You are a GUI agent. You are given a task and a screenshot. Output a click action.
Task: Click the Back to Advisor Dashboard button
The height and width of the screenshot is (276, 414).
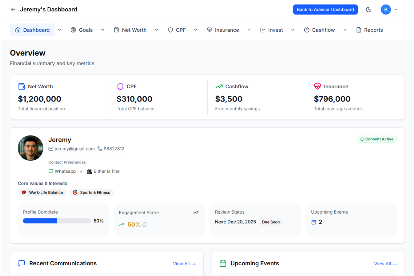click(x=325, y=9)
